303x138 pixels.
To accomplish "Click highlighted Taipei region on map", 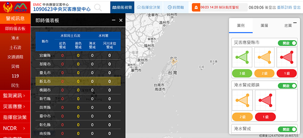I will (x=175, y=62).
